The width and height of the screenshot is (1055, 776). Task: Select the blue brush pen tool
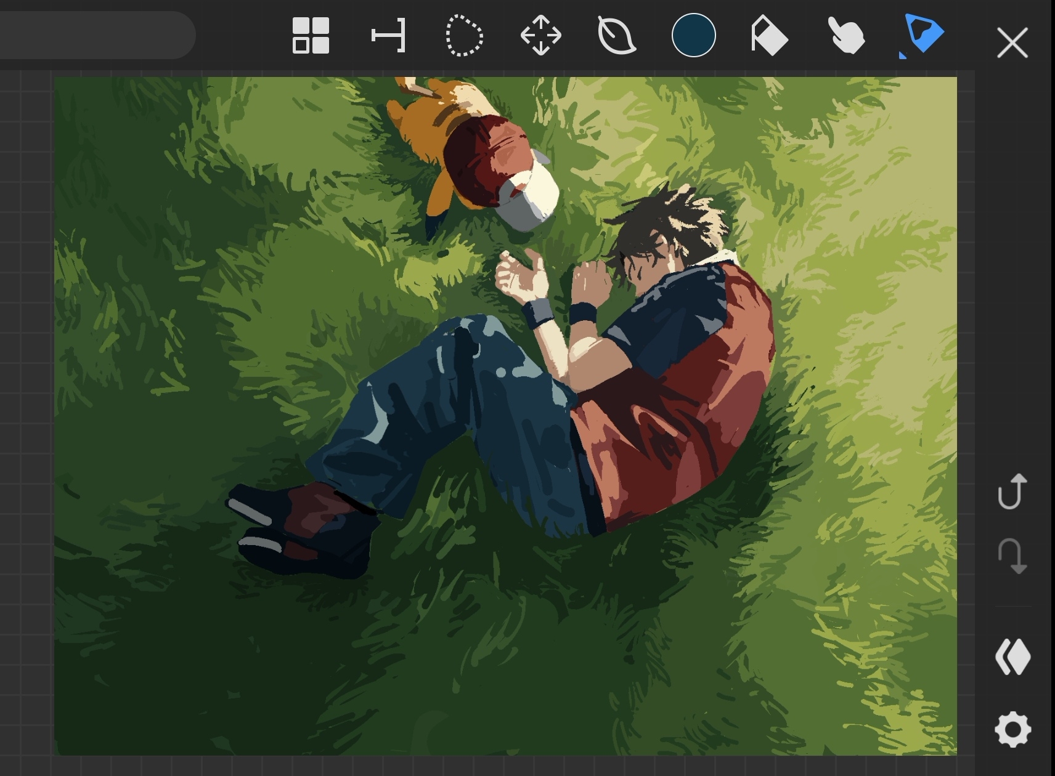(922, 34)
